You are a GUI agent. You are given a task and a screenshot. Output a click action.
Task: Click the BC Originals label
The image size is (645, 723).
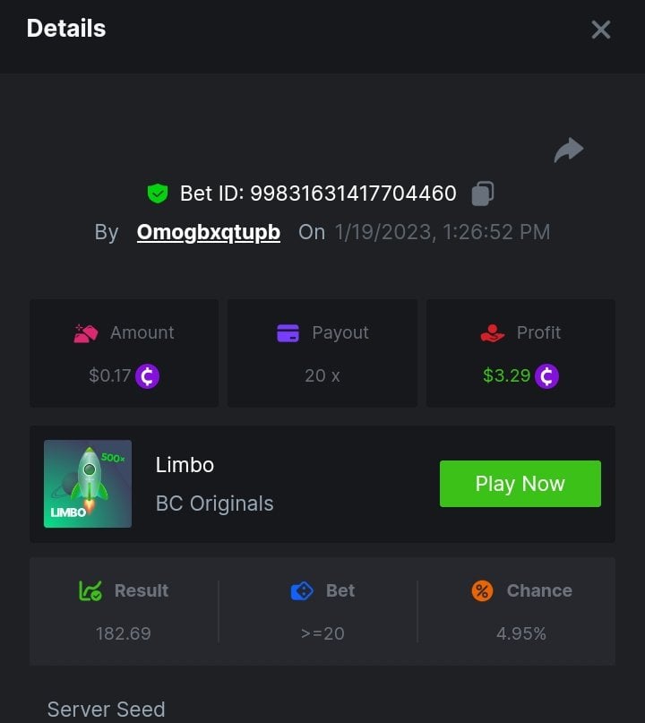point(214,504)
